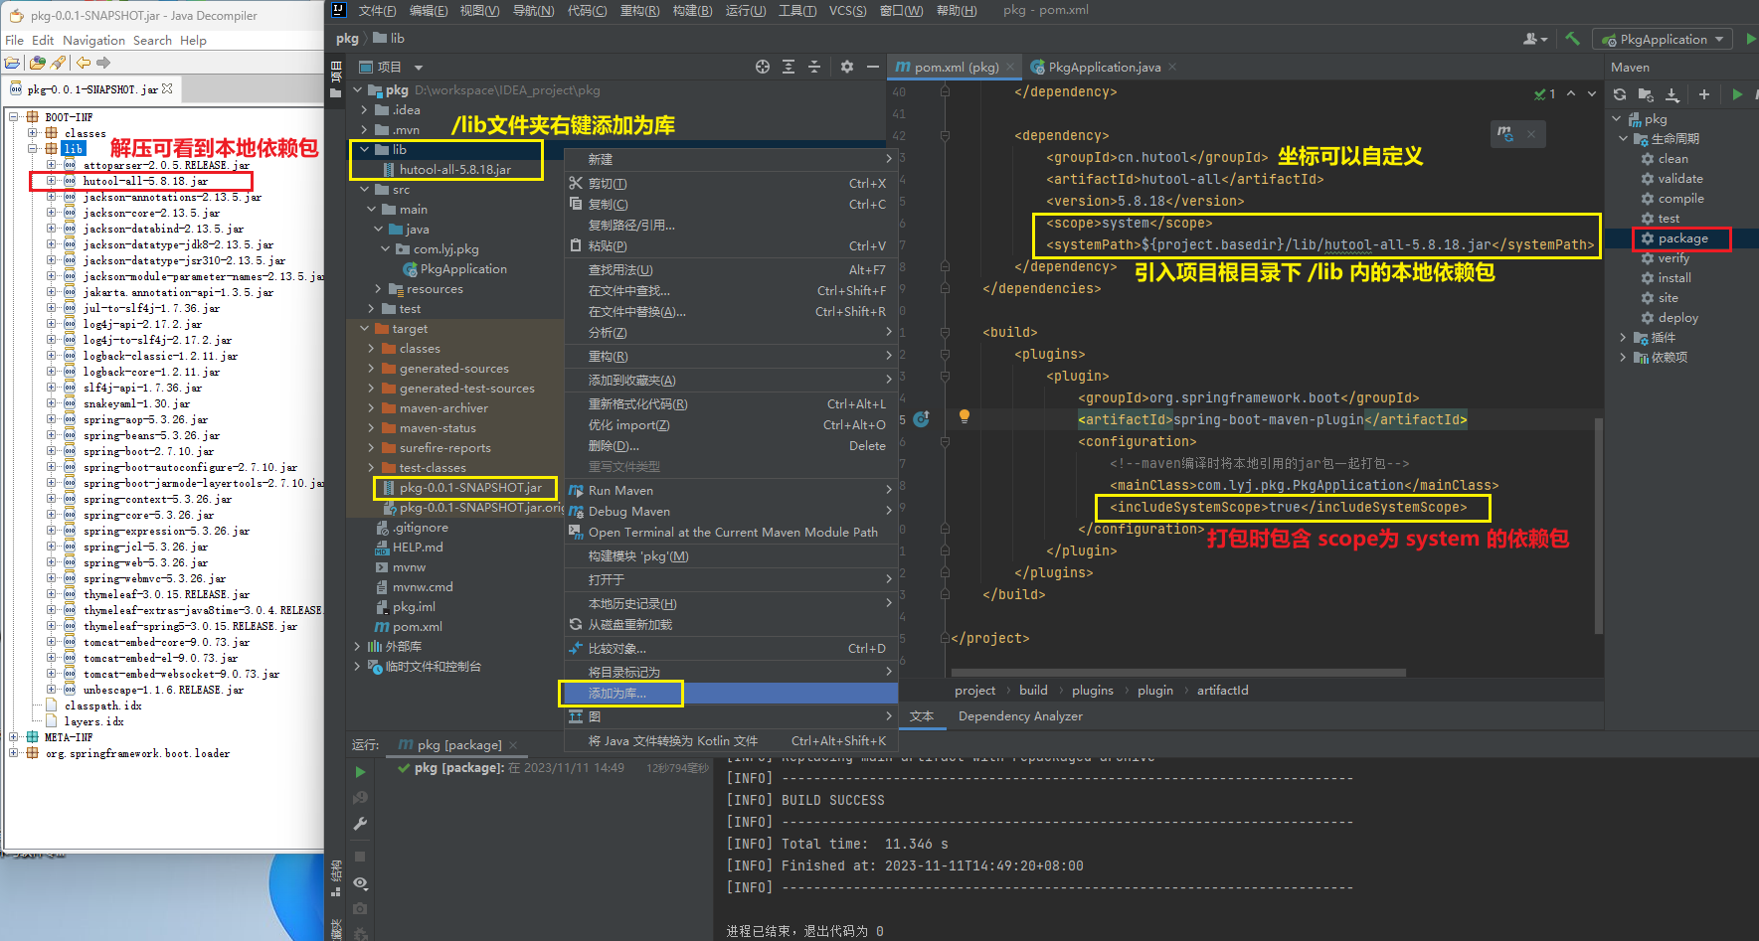Choose 从磁盘重新加载 in context menu
Screen dimensions: 1759x941
[731, 625]
